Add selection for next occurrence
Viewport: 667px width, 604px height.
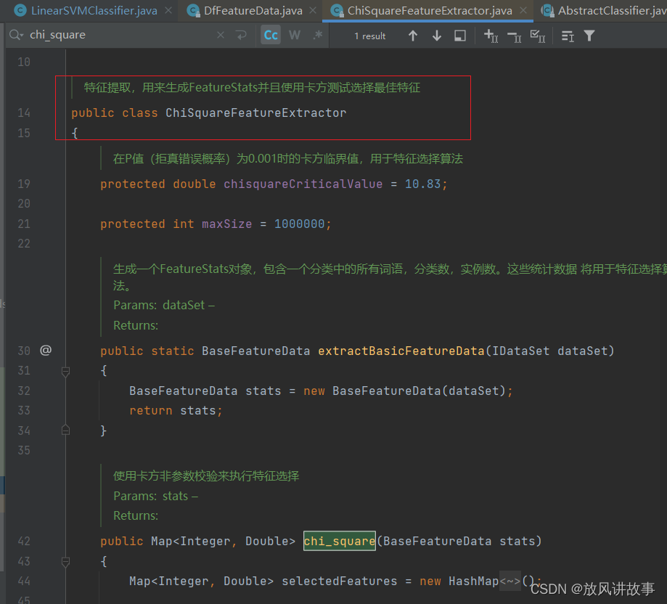(491, 36)
